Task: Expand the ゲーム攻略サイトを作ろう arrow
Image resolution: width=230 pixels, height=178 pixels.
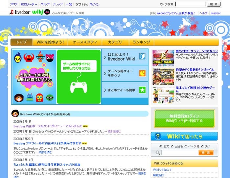Action: point(105,73)
